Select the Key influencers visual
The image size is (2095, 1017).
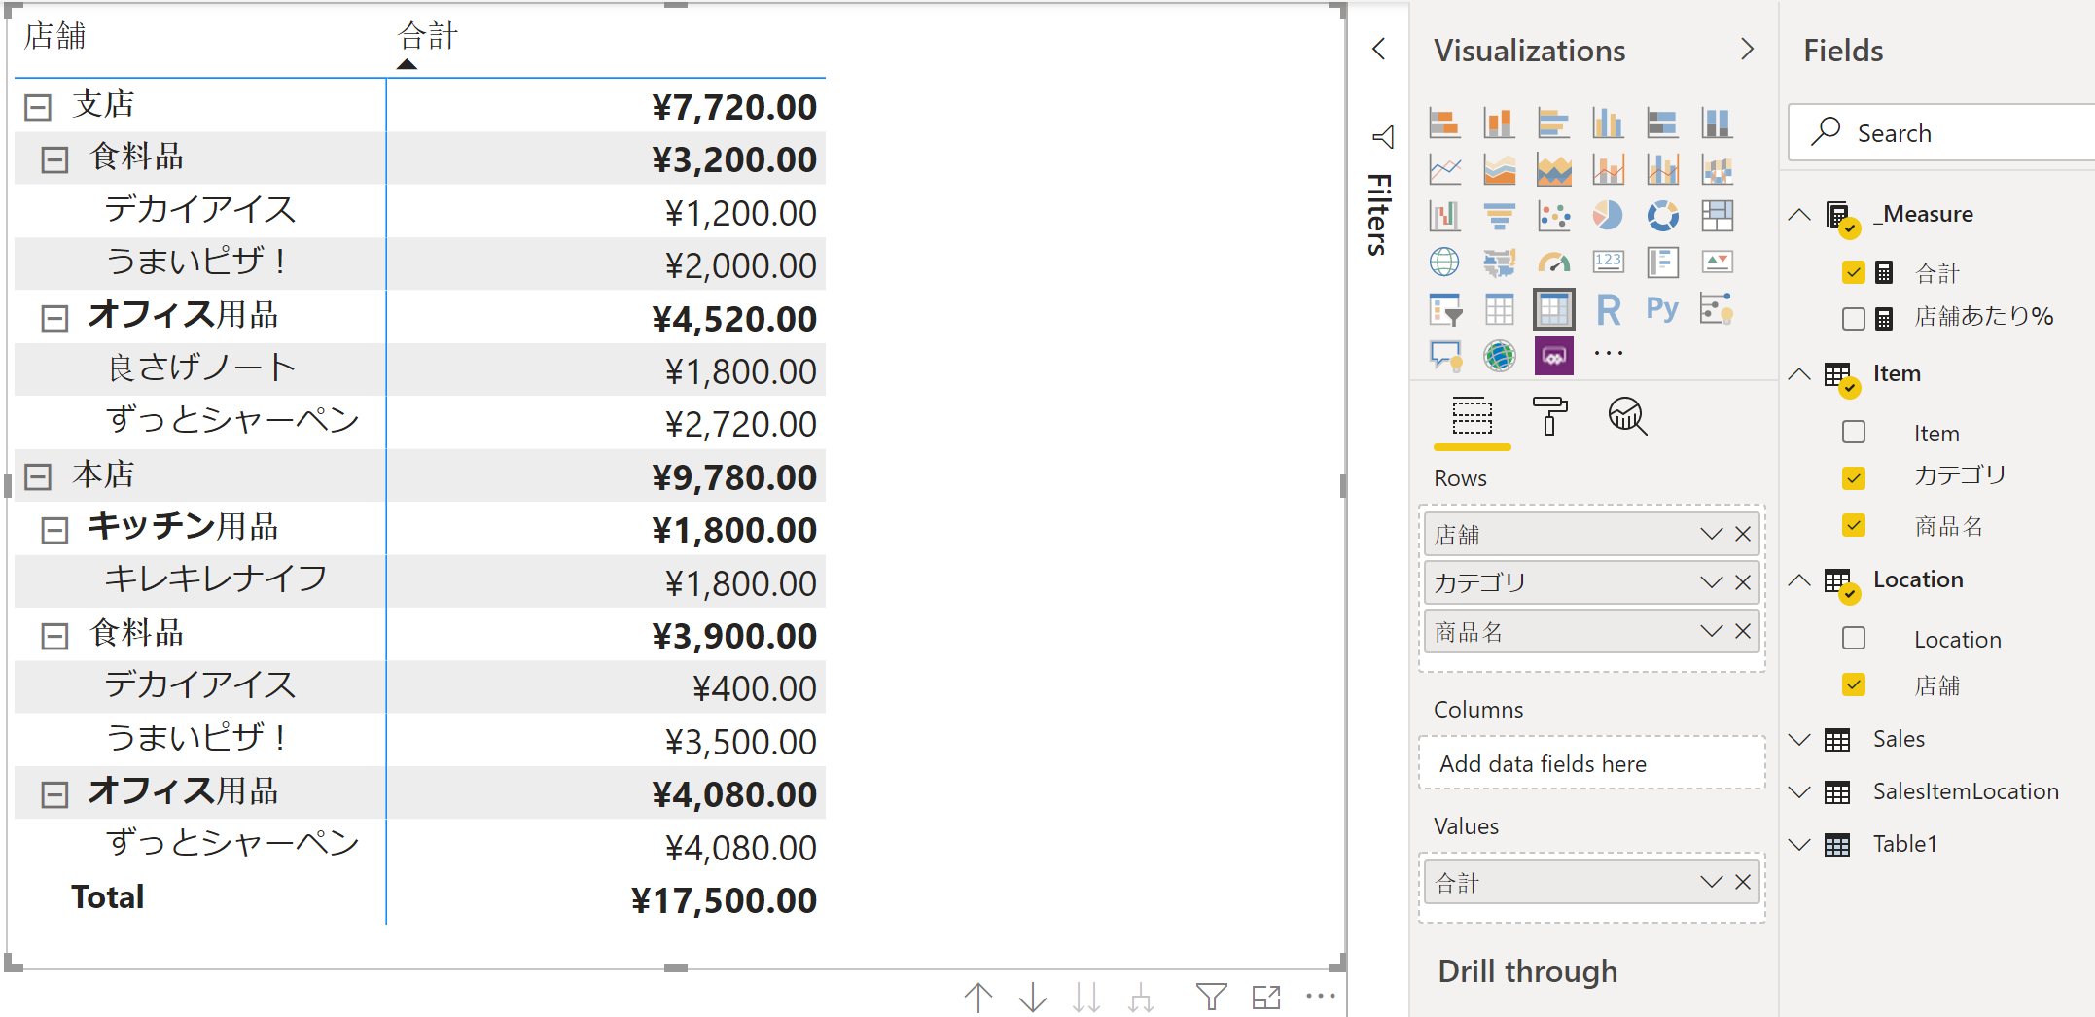tap(1717, 309)
